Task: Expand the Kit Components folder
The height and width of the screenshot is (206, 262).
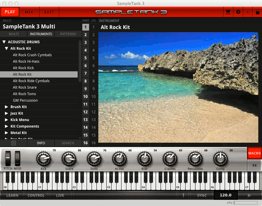Action: click(x=6, y=126)
